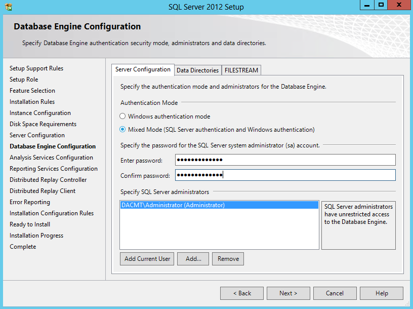Viewport: 413px width, 309px height.
Task: Click Distributed Replay Controller step
Action: (x=48, y=179)
